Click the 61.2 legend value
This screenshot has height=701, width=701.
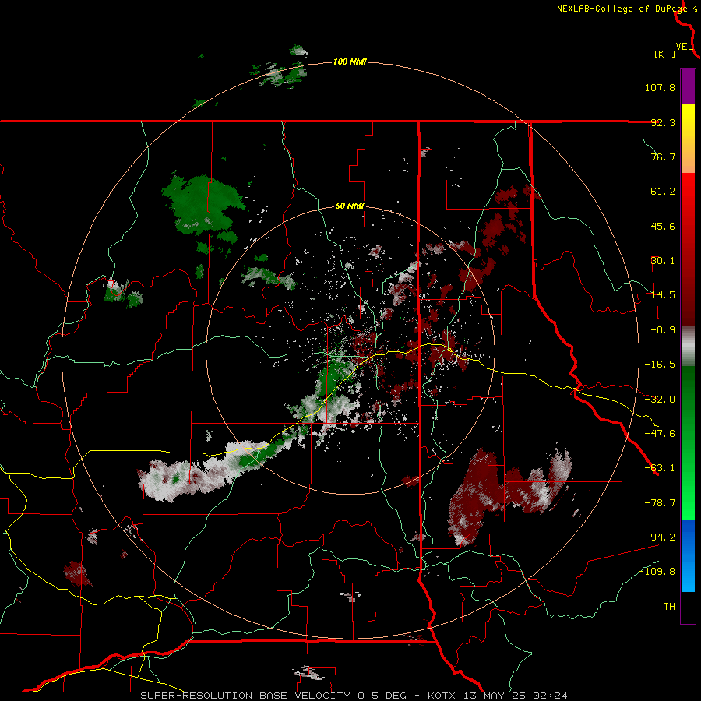(x=663, y=192)
